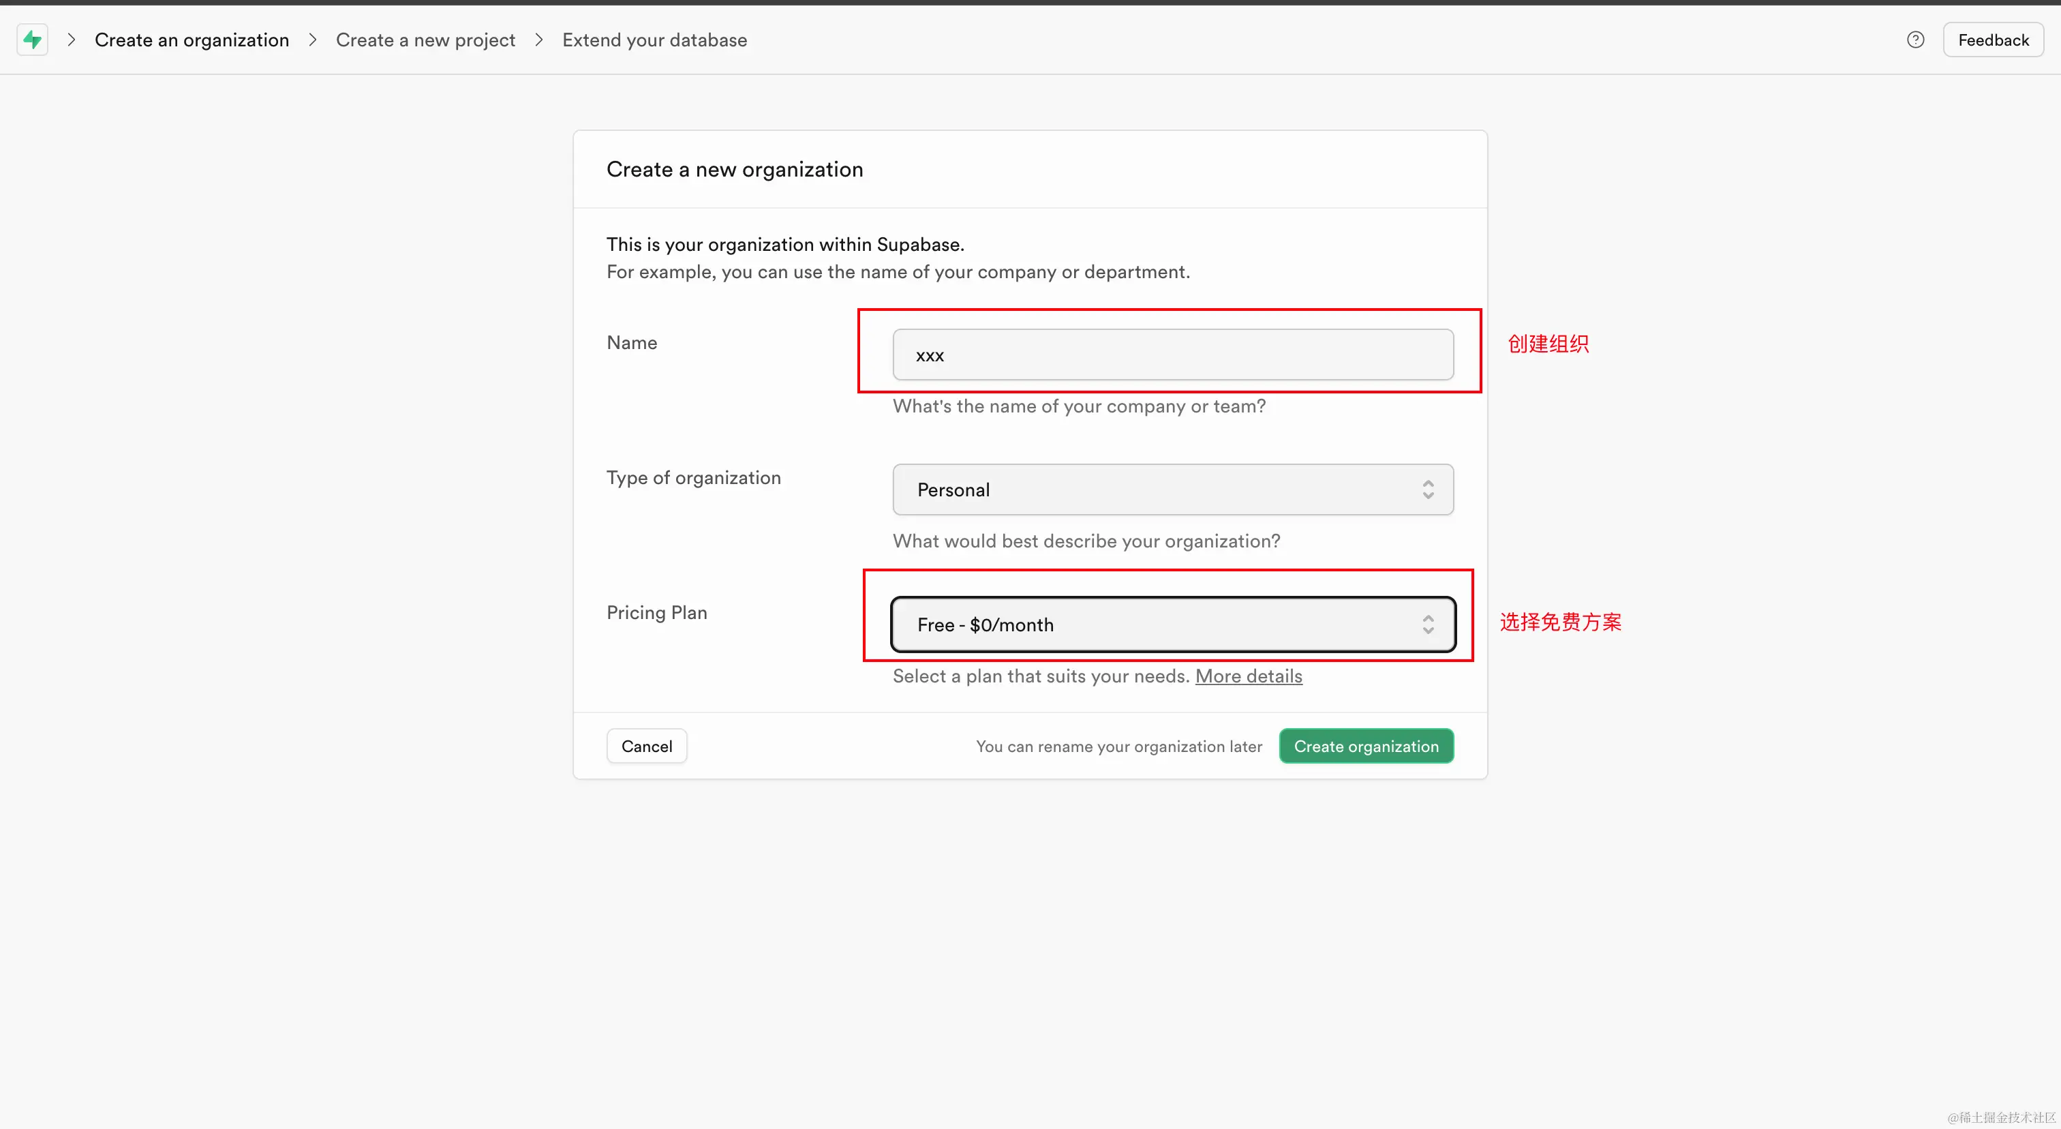Open the More details link
Viewport: 2061px width, 1129px height.
1248,676
